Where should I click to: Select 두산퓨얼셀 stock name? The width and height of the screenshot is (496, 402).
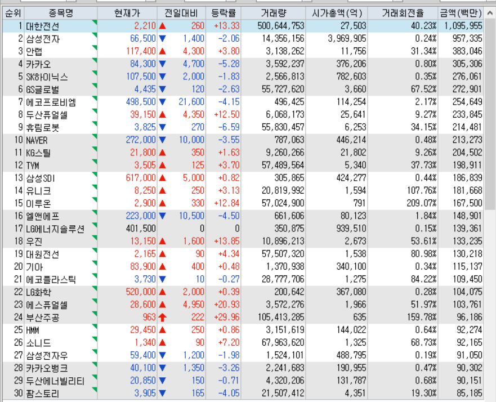[47, 115]
